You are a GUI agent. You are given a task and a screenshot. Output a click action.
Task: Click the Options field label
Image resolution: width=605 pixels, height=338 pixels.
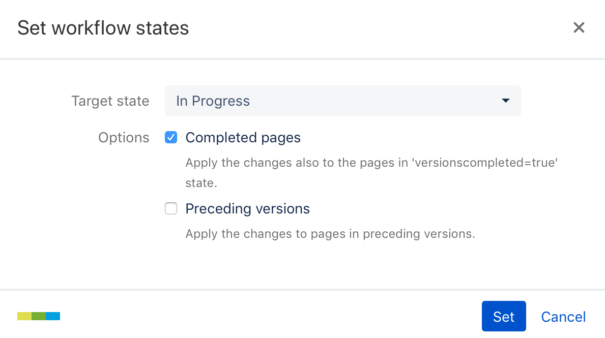(124, 138)
